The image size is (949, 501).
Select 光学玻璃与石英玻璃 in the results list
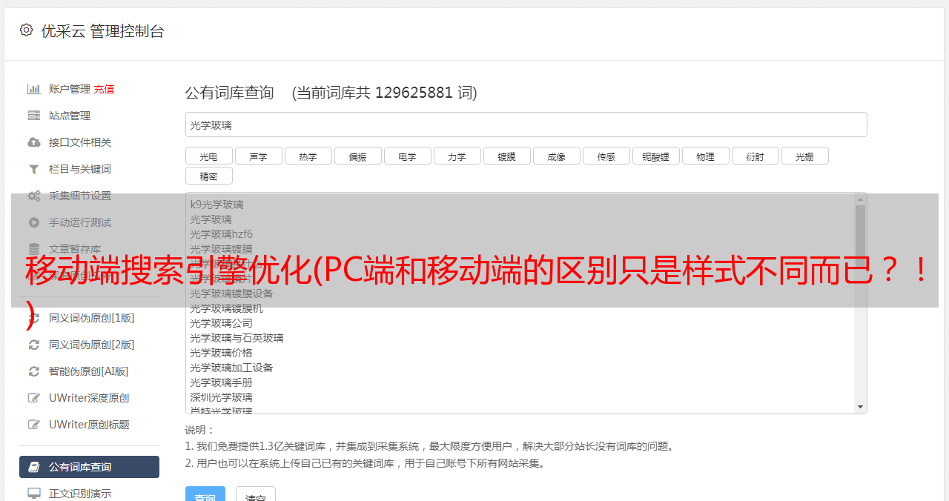pyautogui.click(x=237, y=338)
